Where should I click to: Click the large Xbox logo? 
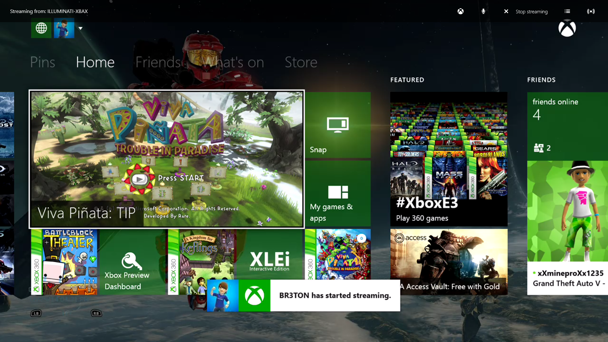567,28
